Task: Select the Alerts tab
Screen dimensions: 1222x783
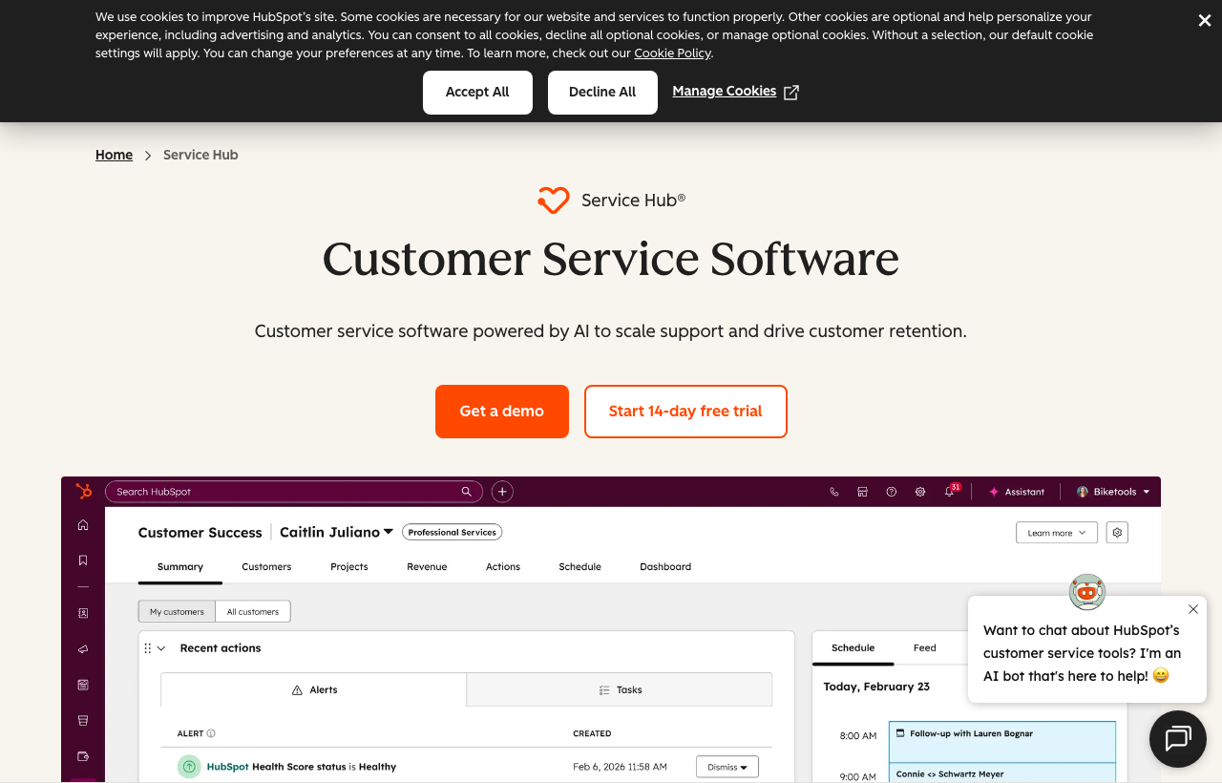Action: tap(314, 689)
